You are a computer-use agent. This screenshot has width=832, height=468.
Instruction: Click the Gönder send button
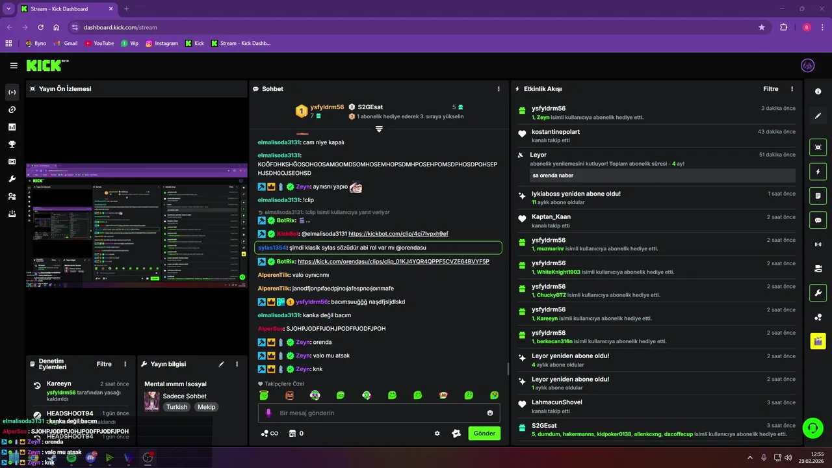pos(484,434)
